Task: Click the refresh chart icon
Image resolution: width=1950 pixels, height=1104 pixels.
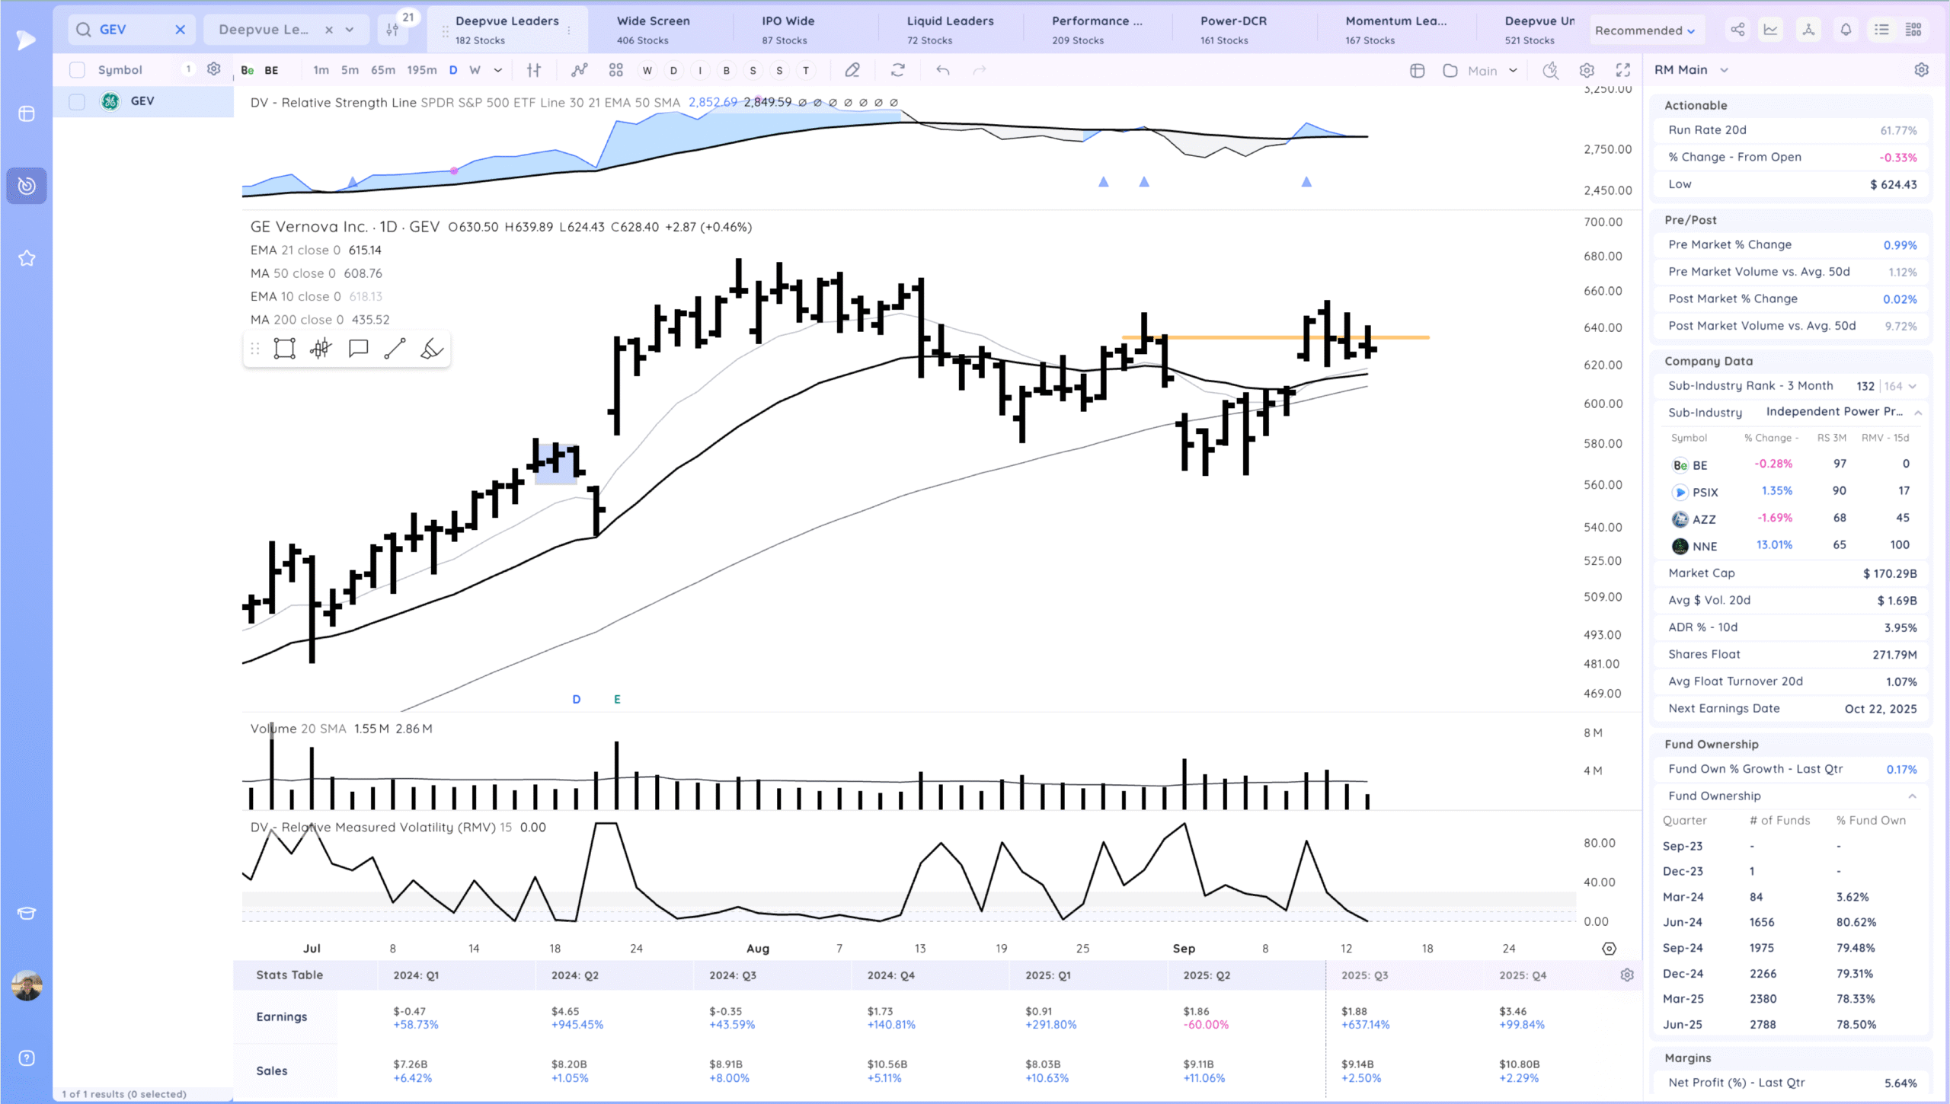Action: click(898, 70)
